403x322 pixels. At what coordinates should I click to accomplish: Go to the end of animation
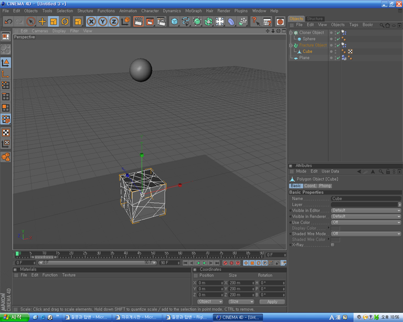(x=217, y=263)
